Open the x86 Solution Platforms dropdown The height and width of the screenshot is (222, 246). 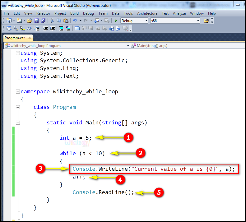(175, 21)
